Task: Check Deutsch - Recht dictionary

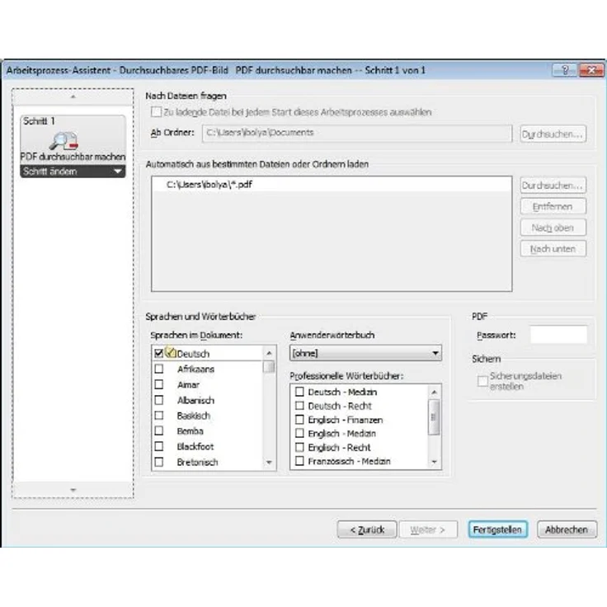Action: click(299, 406)
